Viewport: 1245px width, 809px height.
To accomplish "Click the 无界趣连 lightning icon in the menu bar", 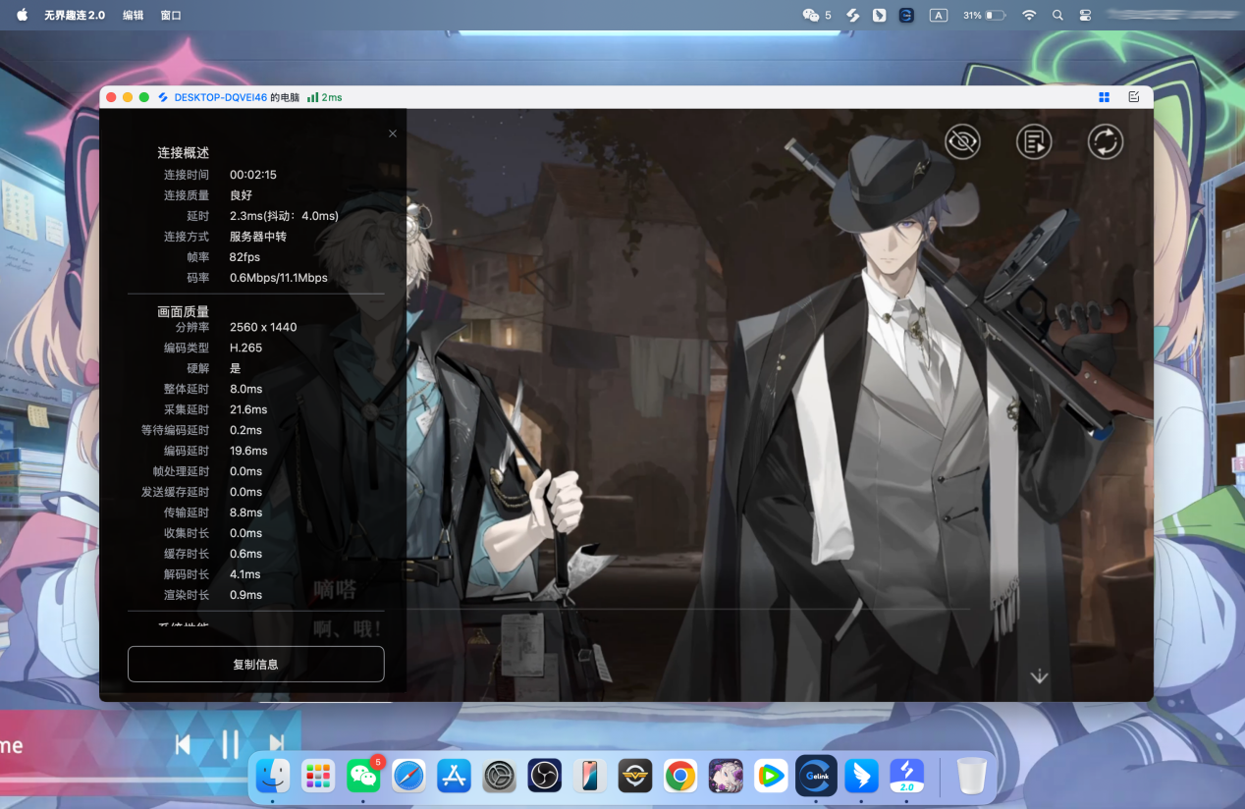I will click(853, 15).
